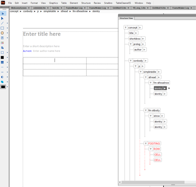Click simpletable in the breadcrumb path

49,11
